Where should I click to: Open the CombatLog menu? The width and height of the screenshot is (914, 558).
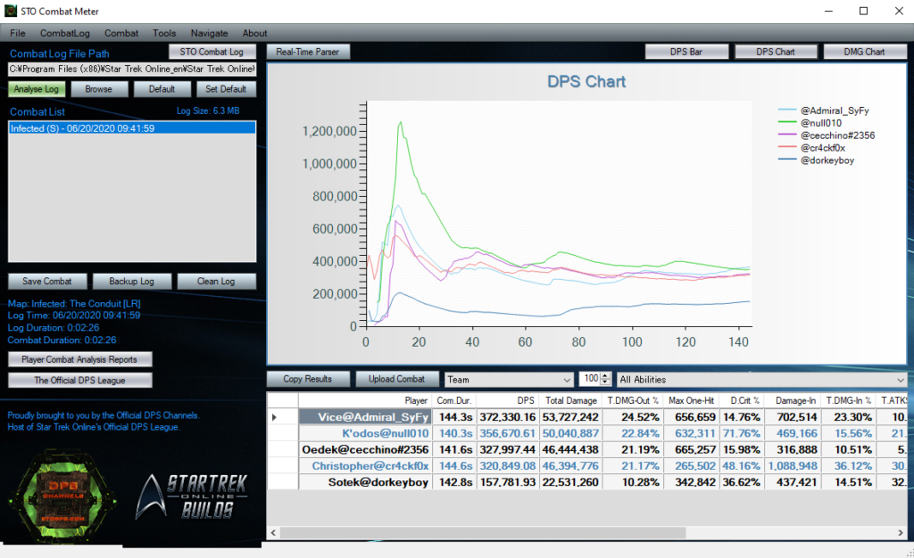tap(65, 33)
